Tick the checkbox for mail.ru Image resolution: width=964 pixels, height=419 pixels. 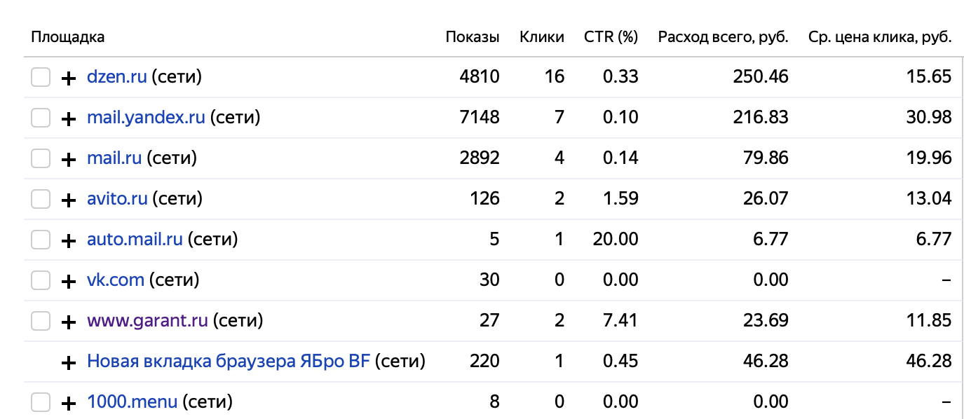click(41, 158)
